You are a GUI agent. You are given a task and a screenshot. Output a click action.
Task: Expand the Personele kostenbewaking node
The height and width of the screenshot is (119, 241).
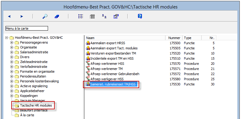12,81
